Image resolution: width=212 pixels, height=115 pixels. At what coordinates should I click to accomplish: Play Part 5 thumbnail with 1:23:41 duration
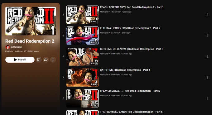[x=83, y=98]
